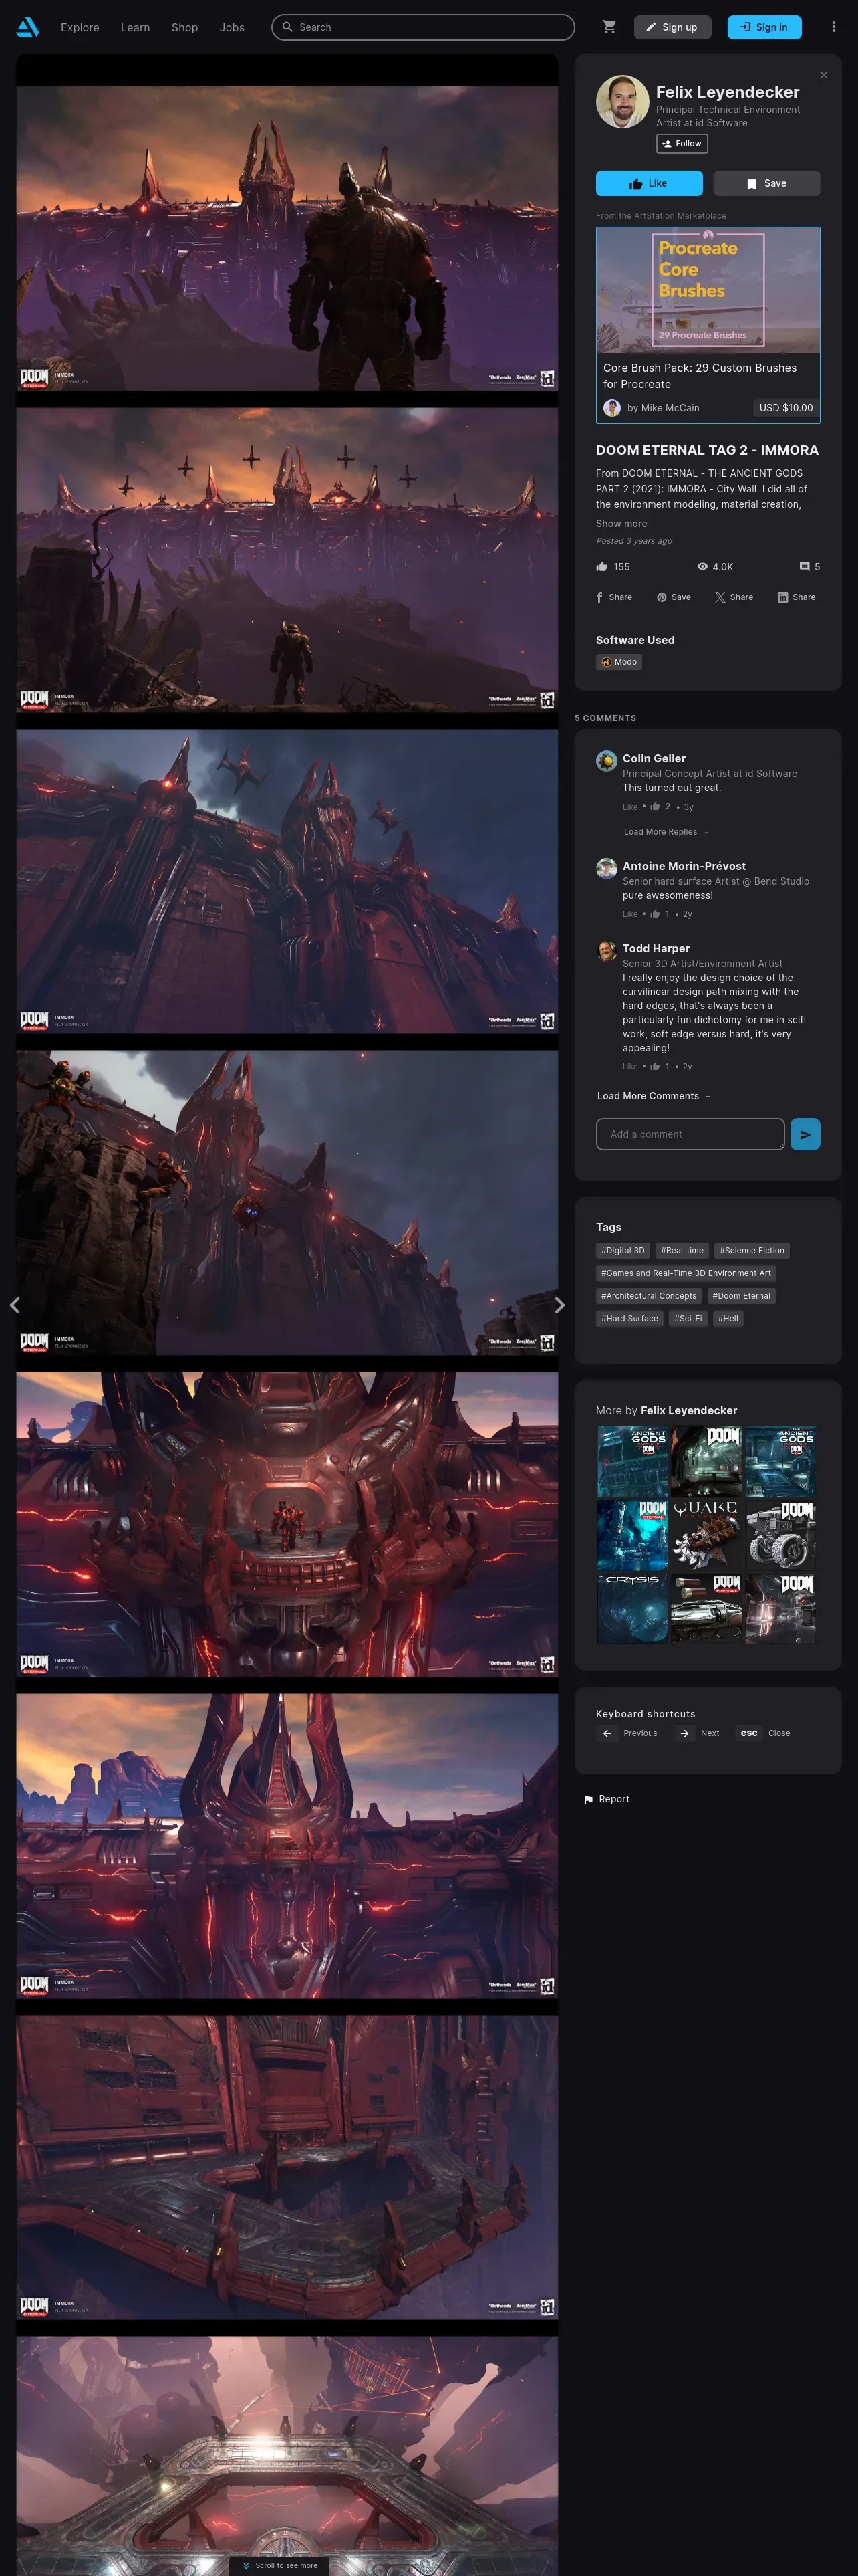Select the #Sci-Fi tag

(x=688, y=1319)
